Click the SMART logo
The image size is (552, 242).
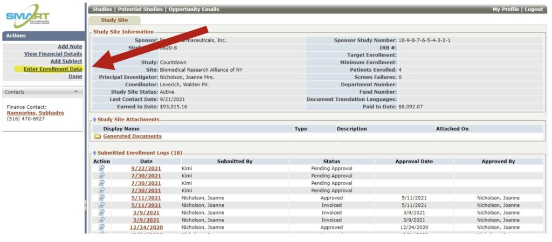point(28,16)
